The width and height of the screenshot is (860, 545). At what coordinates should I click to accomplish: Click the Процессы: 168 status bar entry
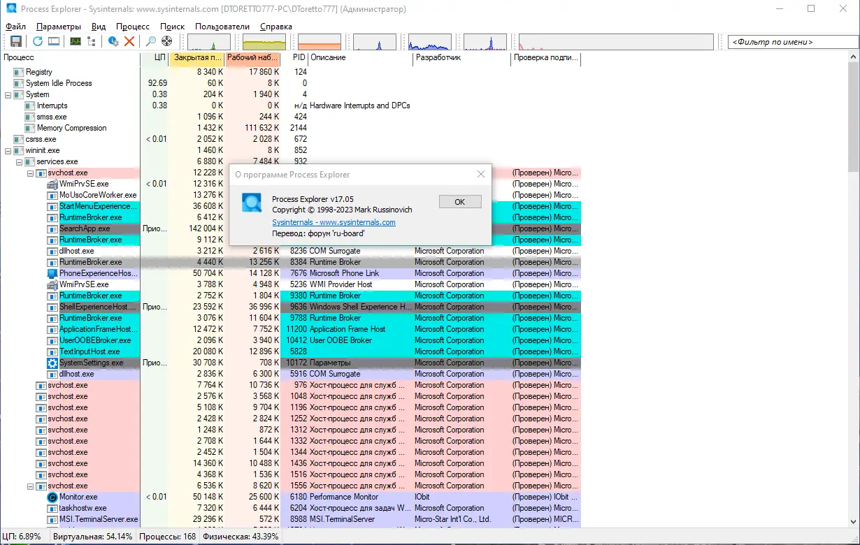coord(167,537)
